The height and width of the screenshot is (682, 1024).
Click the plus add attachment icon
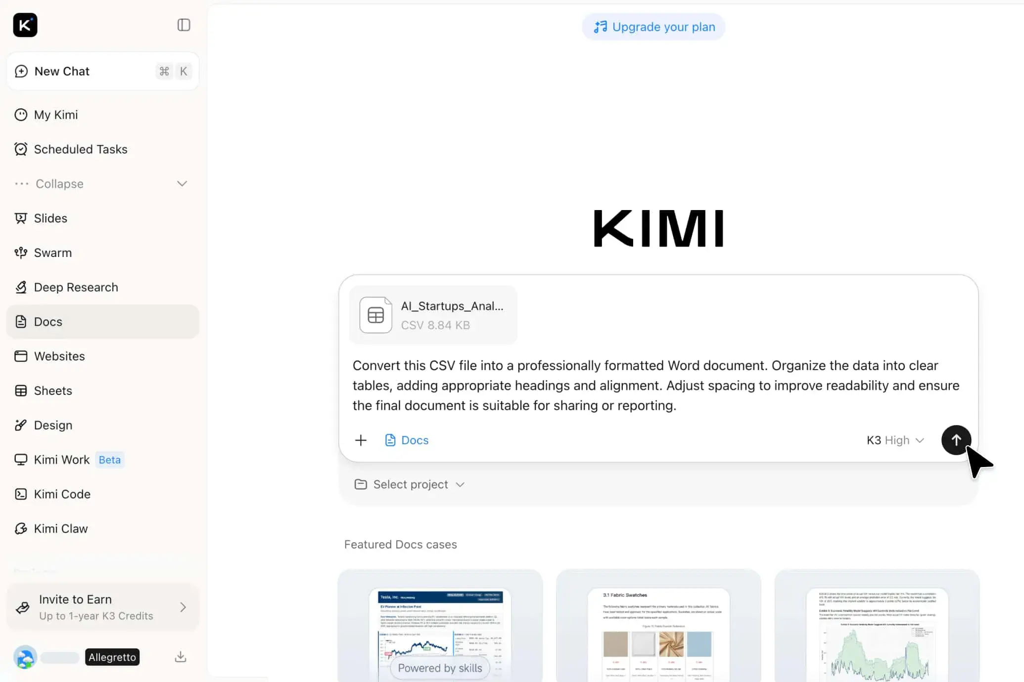point(361,440)
